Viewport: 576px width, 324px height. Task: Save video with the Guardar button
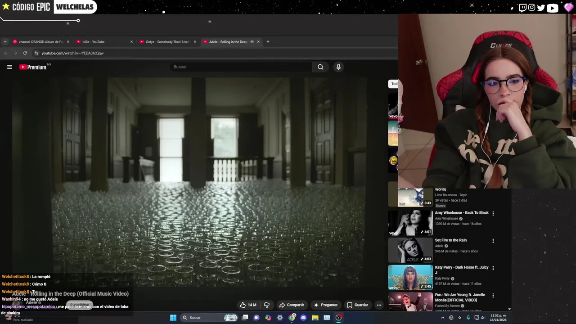pos(357,305)
